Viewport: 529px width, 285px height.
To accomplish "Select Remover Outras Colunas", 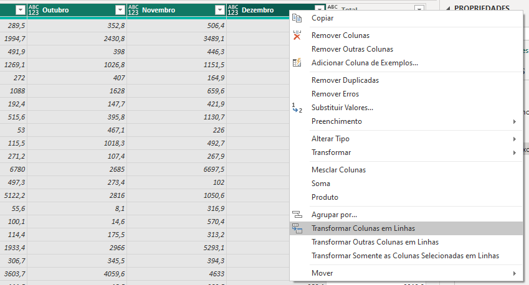I will [x=406, y=49].
